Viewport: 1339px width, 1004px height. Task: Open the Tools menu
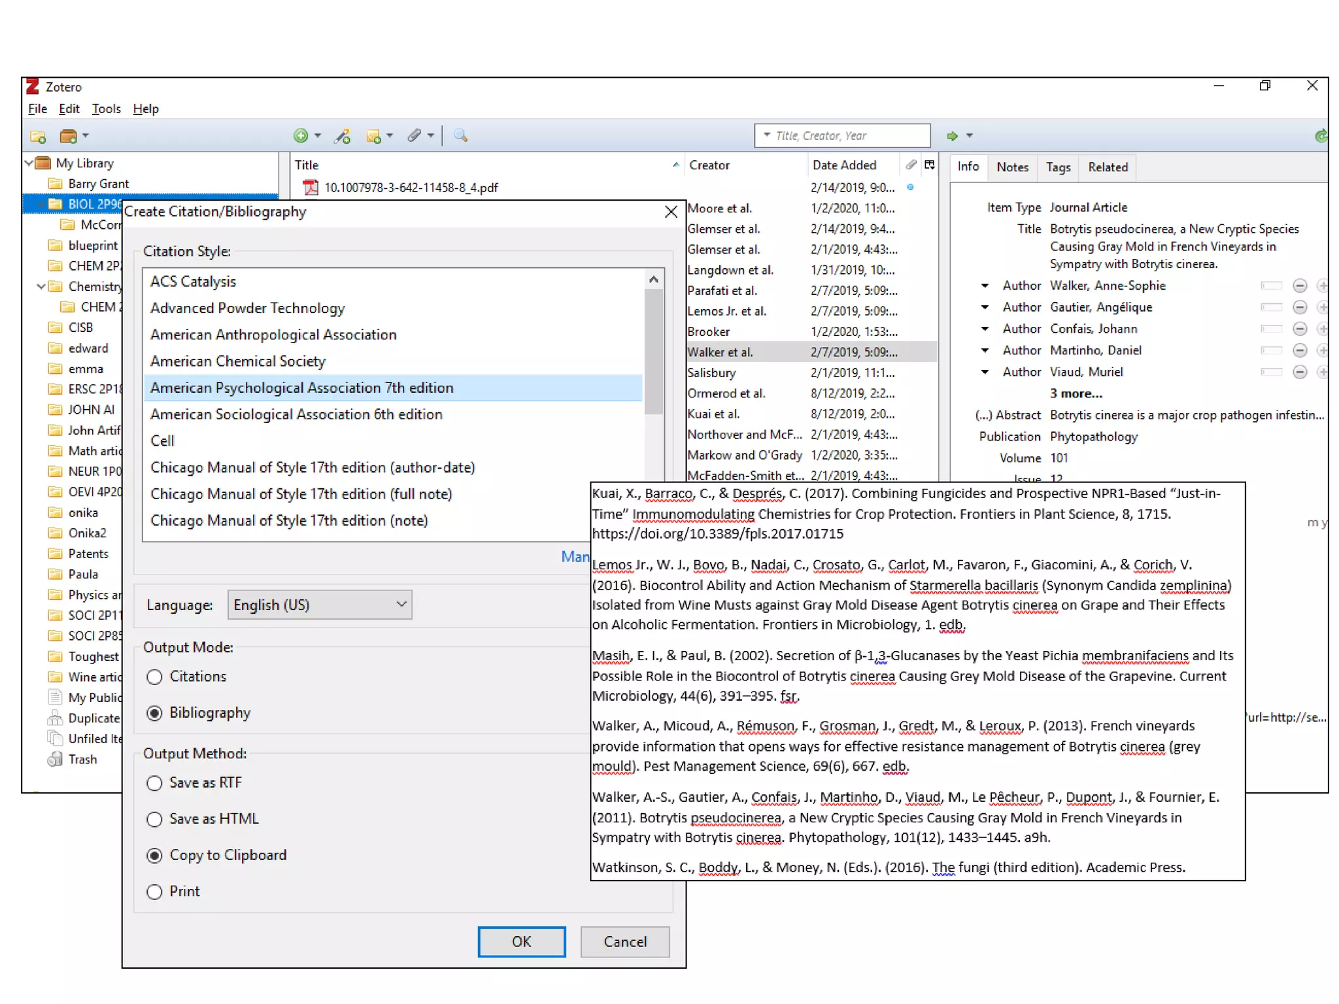pyautogui.click(x=106, y=109)
